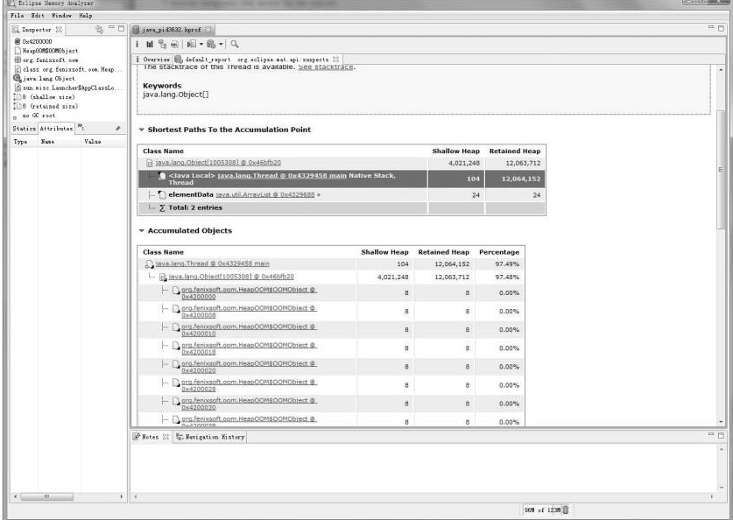Click the package icon beside org.fenixsoft.oom
The width and height of the screenshot is (733, 520).
pyautogui.click(x=18, y=60)
